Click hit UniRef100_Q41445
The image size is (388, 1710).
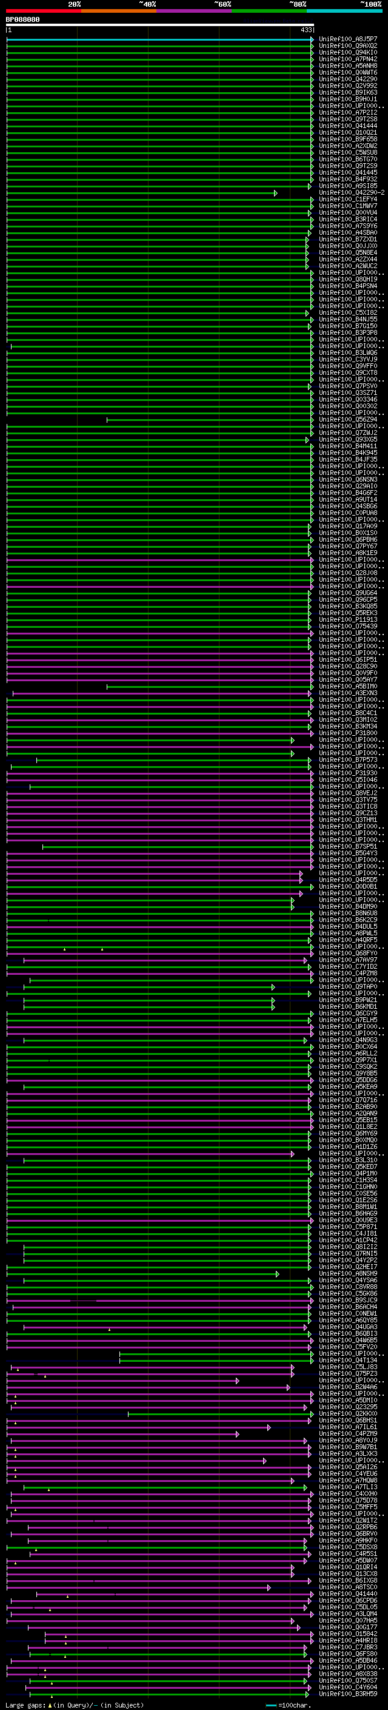[348, 173]
